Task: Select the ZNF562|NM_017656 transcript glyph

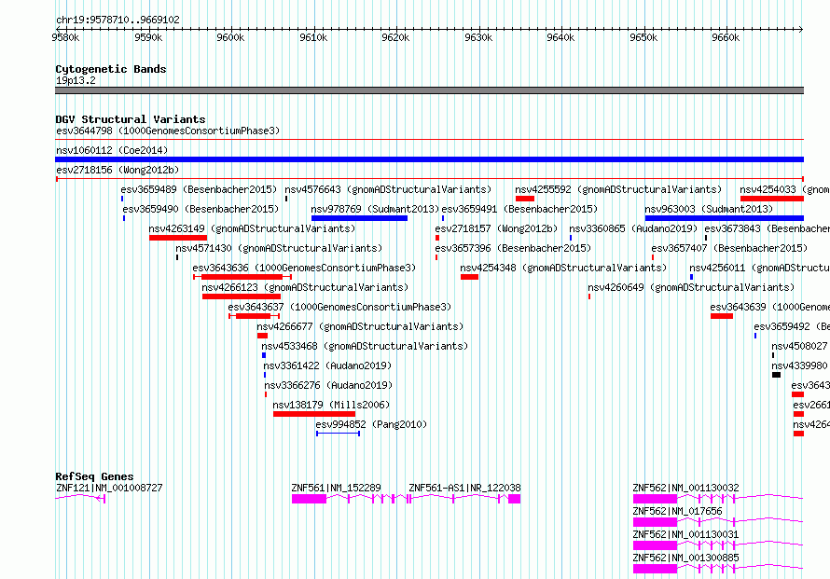Action: tap(718, 522)
